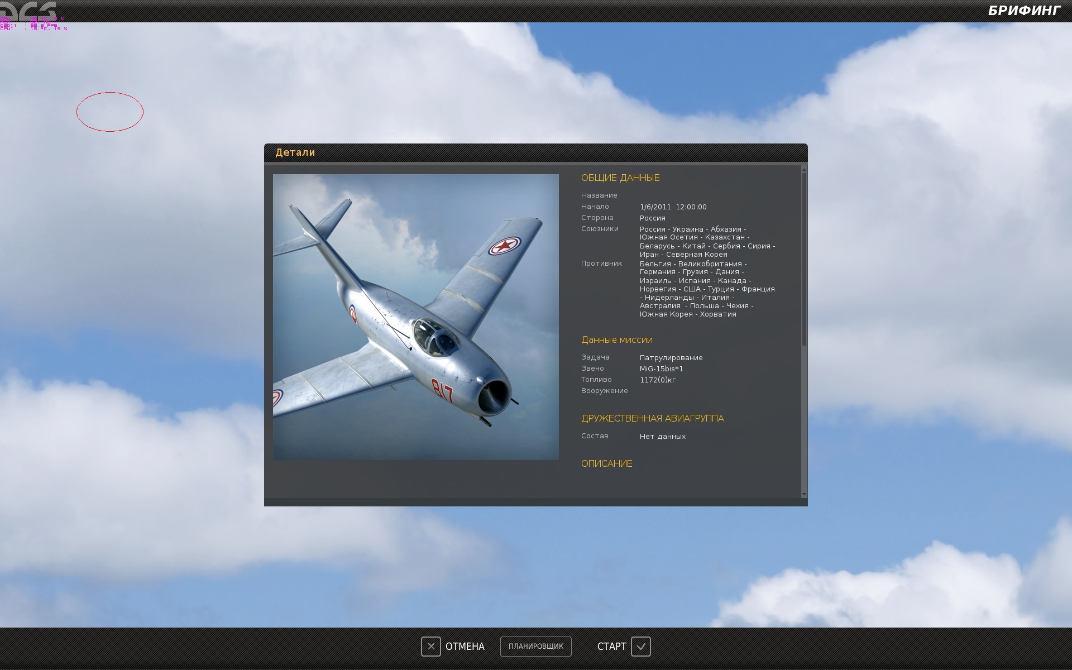Image resolution: width=1072 pixels, height=670 pixels.
Task: Click the red 817 number on the jet
Action: [x=442, y=390]
